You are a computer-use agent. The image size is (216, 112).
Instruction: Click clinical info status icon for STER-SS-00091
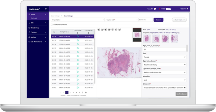(x=78, y=40)
